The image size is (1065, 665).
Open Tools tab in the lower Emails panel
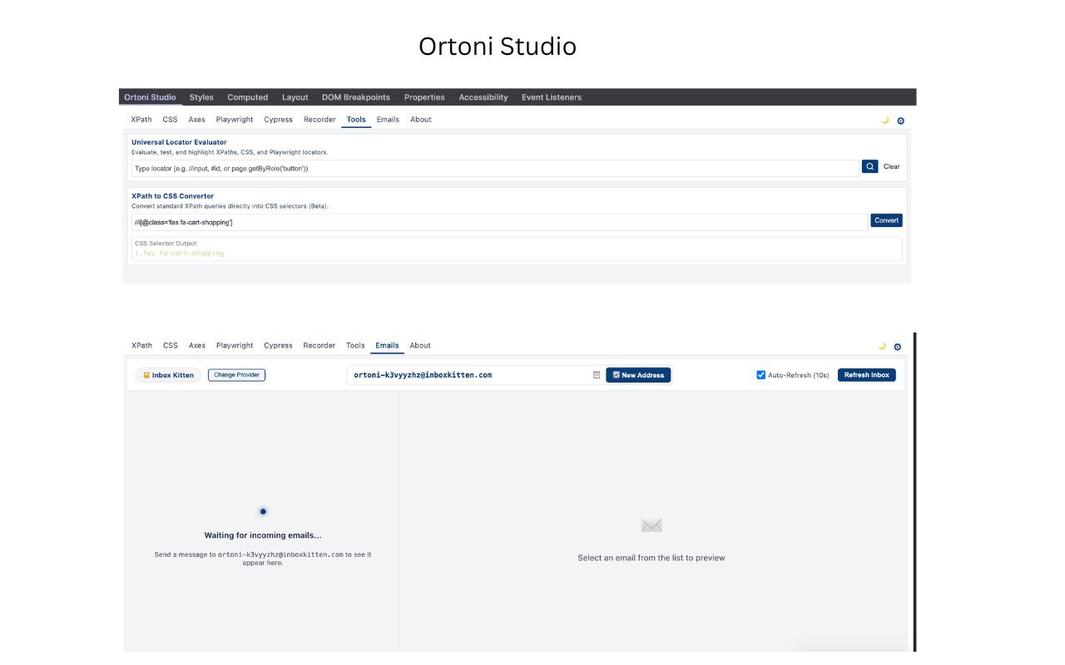click(355, 346)
